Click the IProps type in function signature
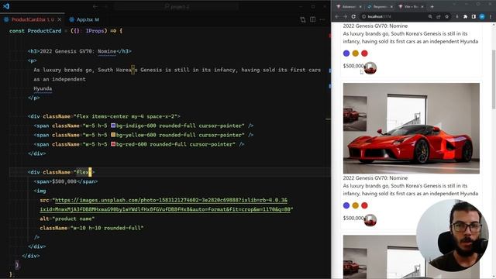The width and height of the screenshot is (496, 279). click(95, 31)
